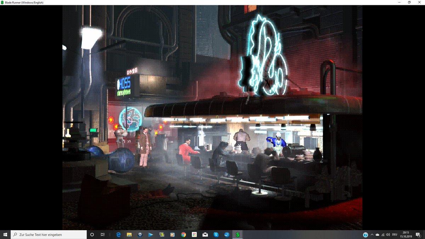The image size is (425, 239).
Task: Open the volume slider via the speaker icon
Action: tap(388, 234)
